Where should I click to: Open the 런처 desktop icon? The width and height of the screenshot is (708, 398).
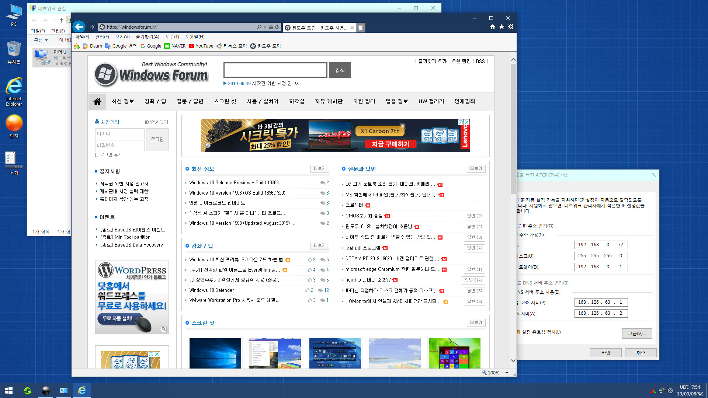[x=14, y=126]
